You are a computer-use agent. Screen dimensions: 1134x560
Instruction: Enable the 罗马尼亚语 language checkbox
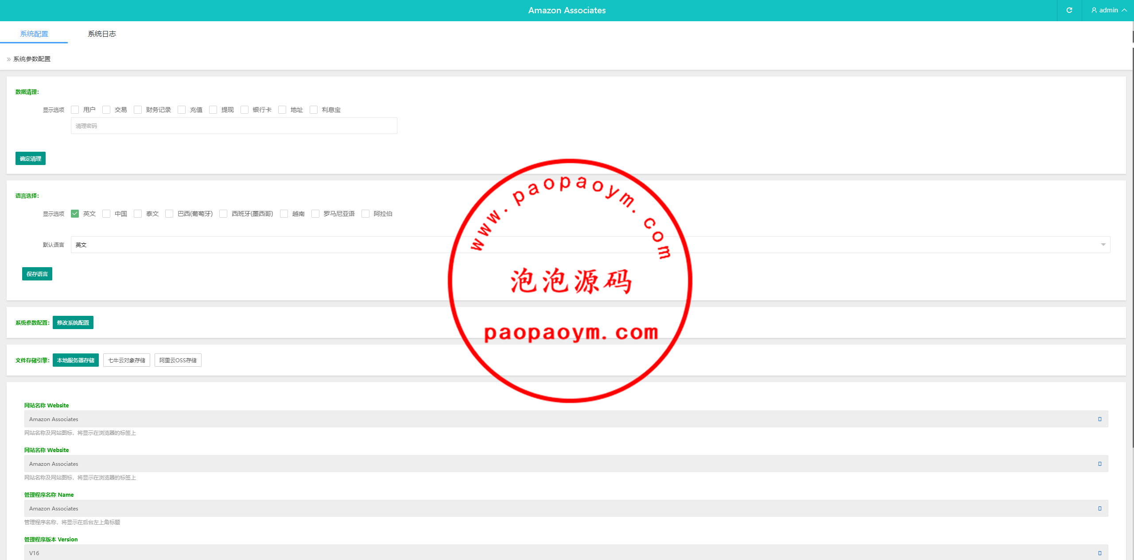(315, 214)
